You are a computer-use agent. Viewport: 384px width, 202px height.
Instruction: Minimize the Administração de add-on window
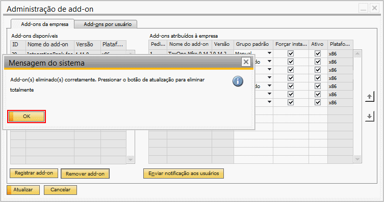tap(364, 8)
